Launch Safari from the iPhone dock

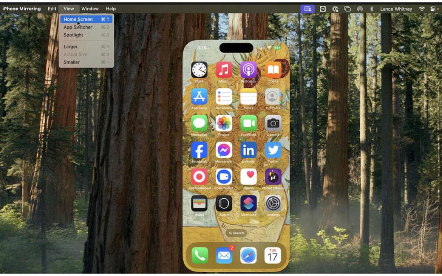pyautogui.click(x=248, y=256)
